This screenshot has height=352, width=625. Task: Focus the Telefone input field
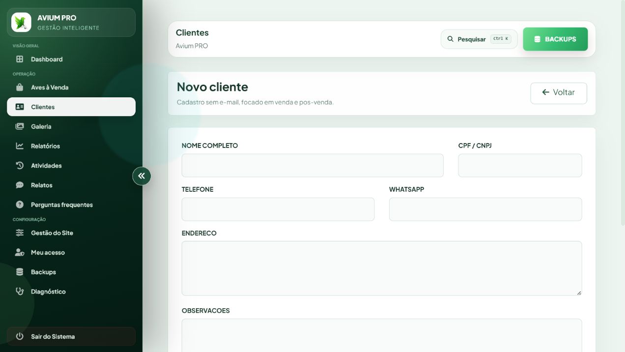[278, 209]
